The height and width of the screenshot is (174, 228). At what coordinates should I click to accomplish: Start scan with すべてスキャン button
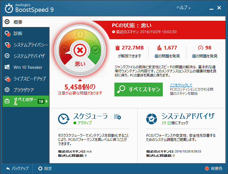(138, 89)
